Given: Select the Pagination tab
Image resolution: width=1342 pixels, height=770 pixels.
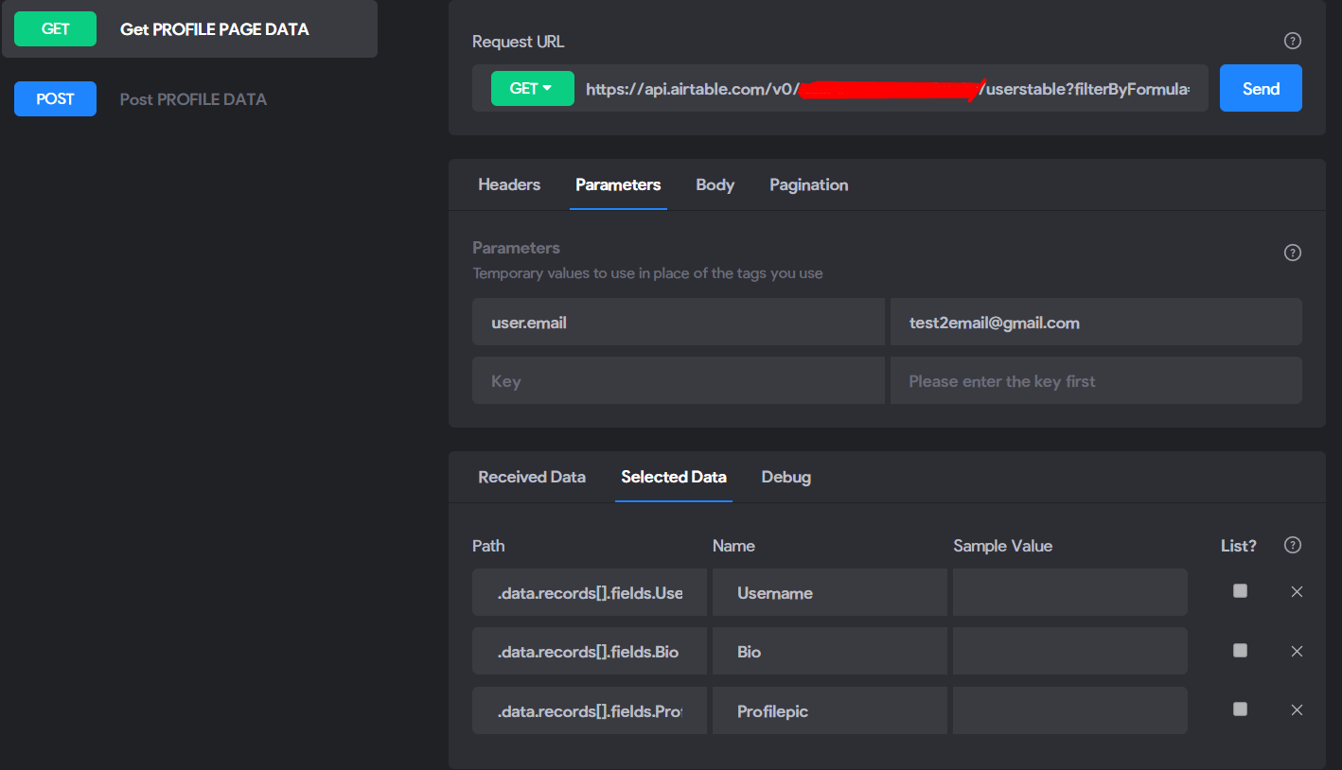Looking at the screenshot, I should pyautogui.click(x=808, y=184).
